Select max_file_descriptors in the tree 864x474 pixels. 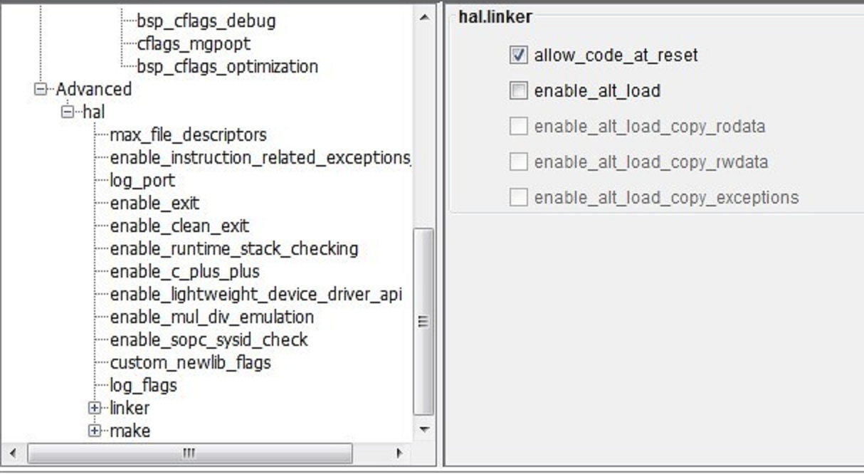[188, 135]
